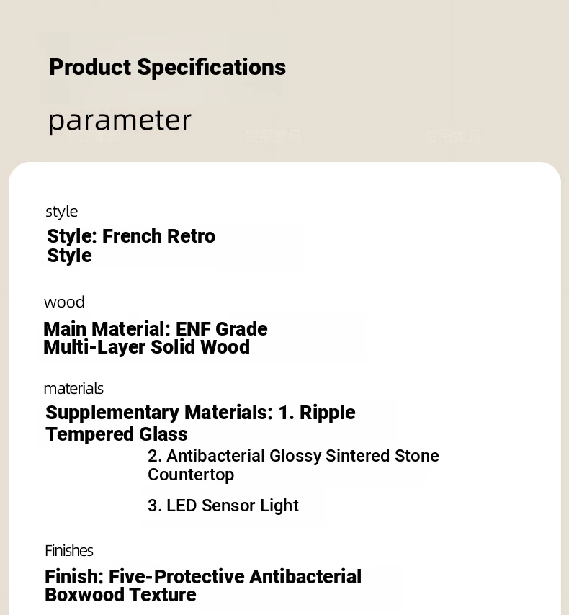Click the words 'ENF Grade'

222,329
